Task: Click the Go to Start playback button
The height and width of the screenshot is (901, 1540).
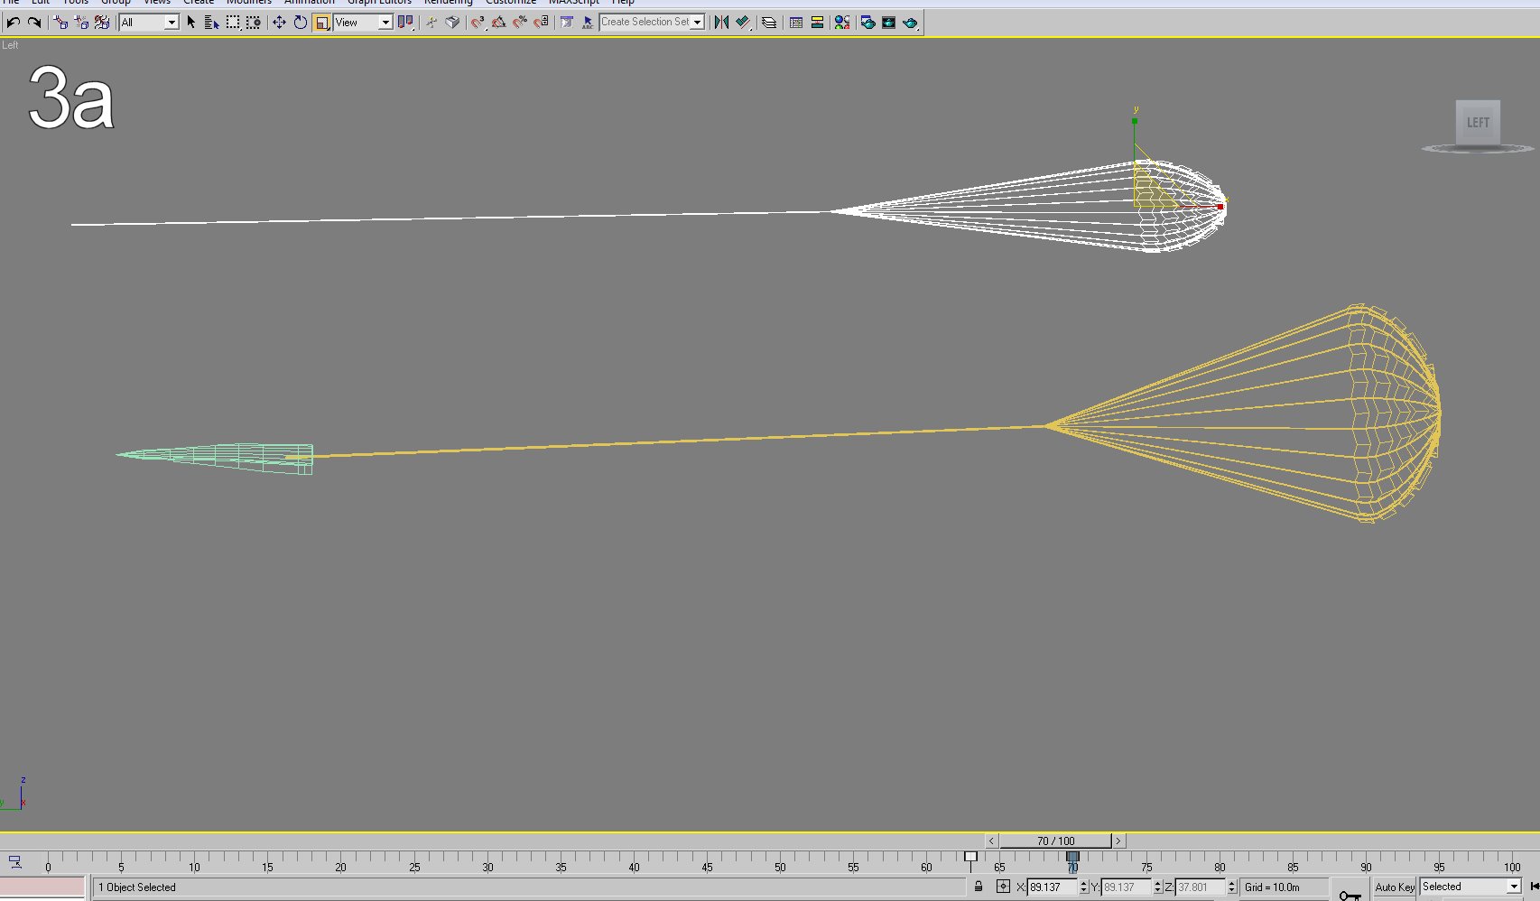Action: point(1534,887)
